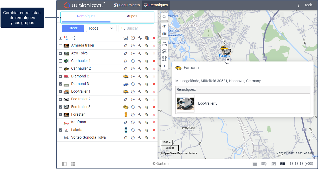This screenshot has width=318, height=169.
Task: Open properties wrench for Eco-trailer 1
Action: click(x=140, y=92)
